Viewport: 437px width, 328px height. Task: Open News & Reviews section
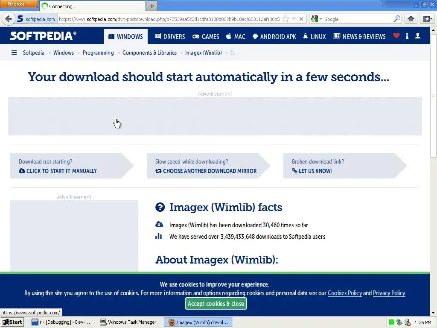pyautogui.click(x=359, y=37)
